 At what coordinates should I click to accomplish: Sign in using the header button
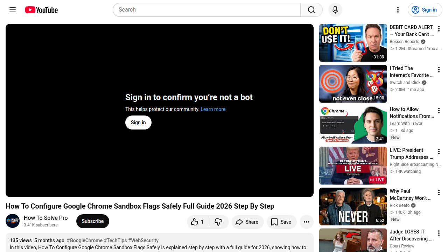425,10
